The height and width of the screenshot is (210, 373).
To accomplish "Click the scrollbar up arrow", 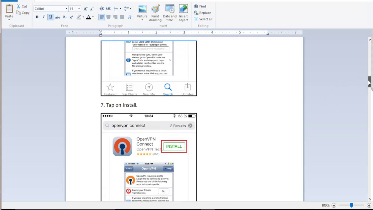I will click(370, 40).
